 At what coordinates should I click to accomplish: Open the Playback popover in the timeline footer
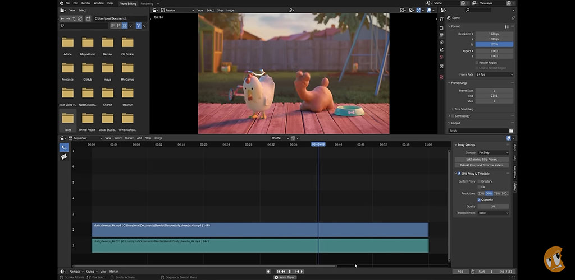(76, 272)
